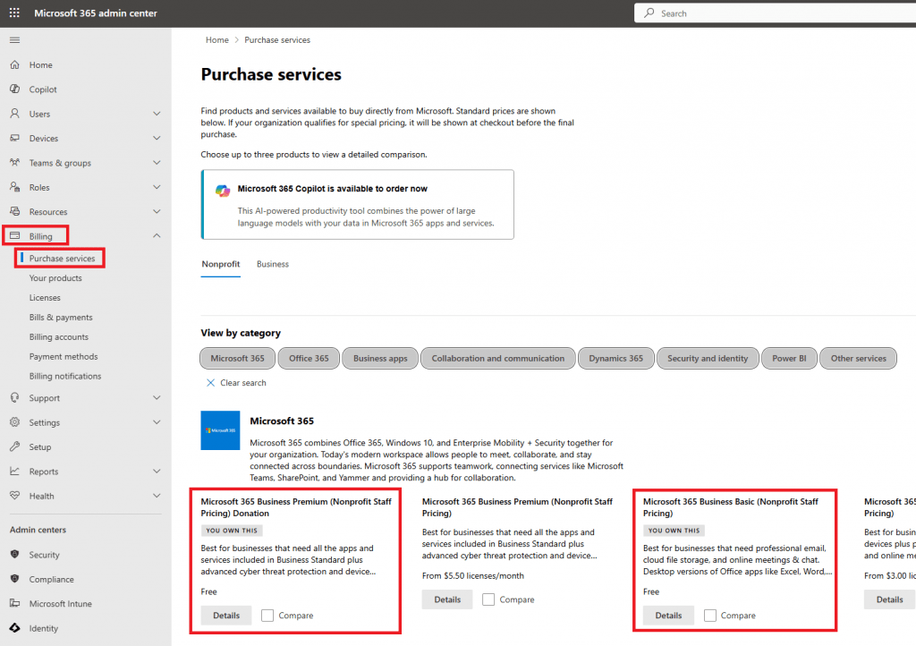
Task: Switch to the Business tab
Action: (x=273, y=264)
